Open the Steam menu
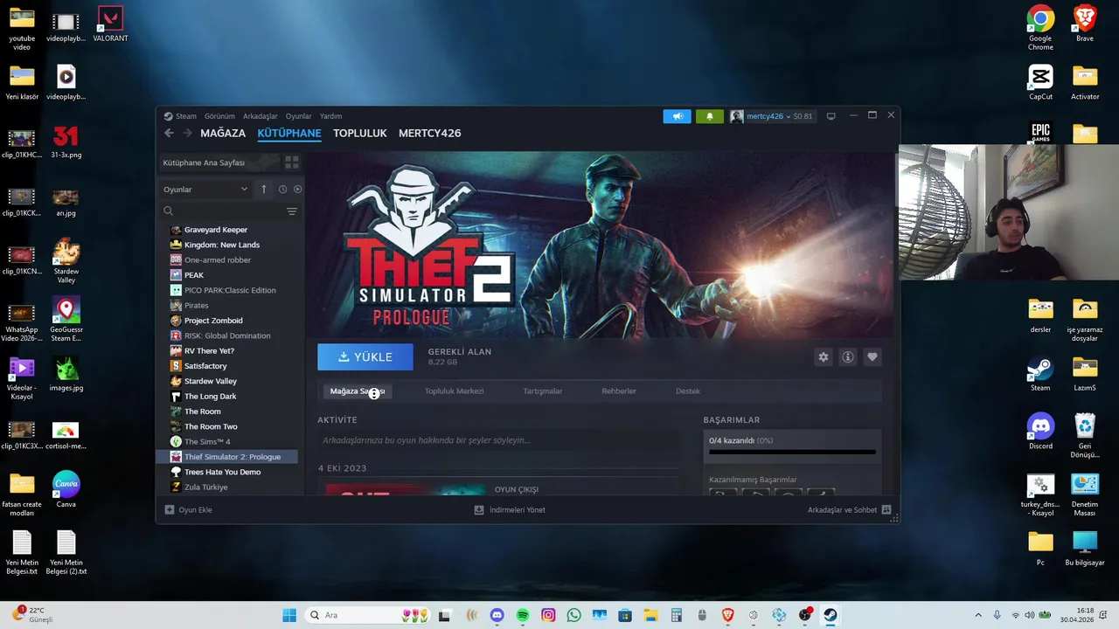The height and width of the screenshot is (629, 1119). [x=181, y=116]
